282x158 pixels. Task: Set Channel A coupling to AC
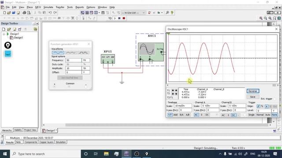point(196,115)
